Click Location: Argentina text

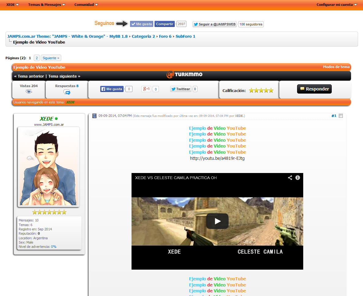pyautogui.click(x=33, y=238)
